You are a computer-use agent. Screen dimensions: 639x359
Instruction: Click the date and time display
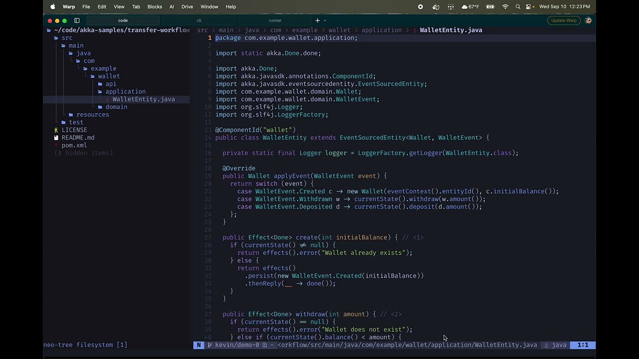pyautogui.click(x=565, y=6)
